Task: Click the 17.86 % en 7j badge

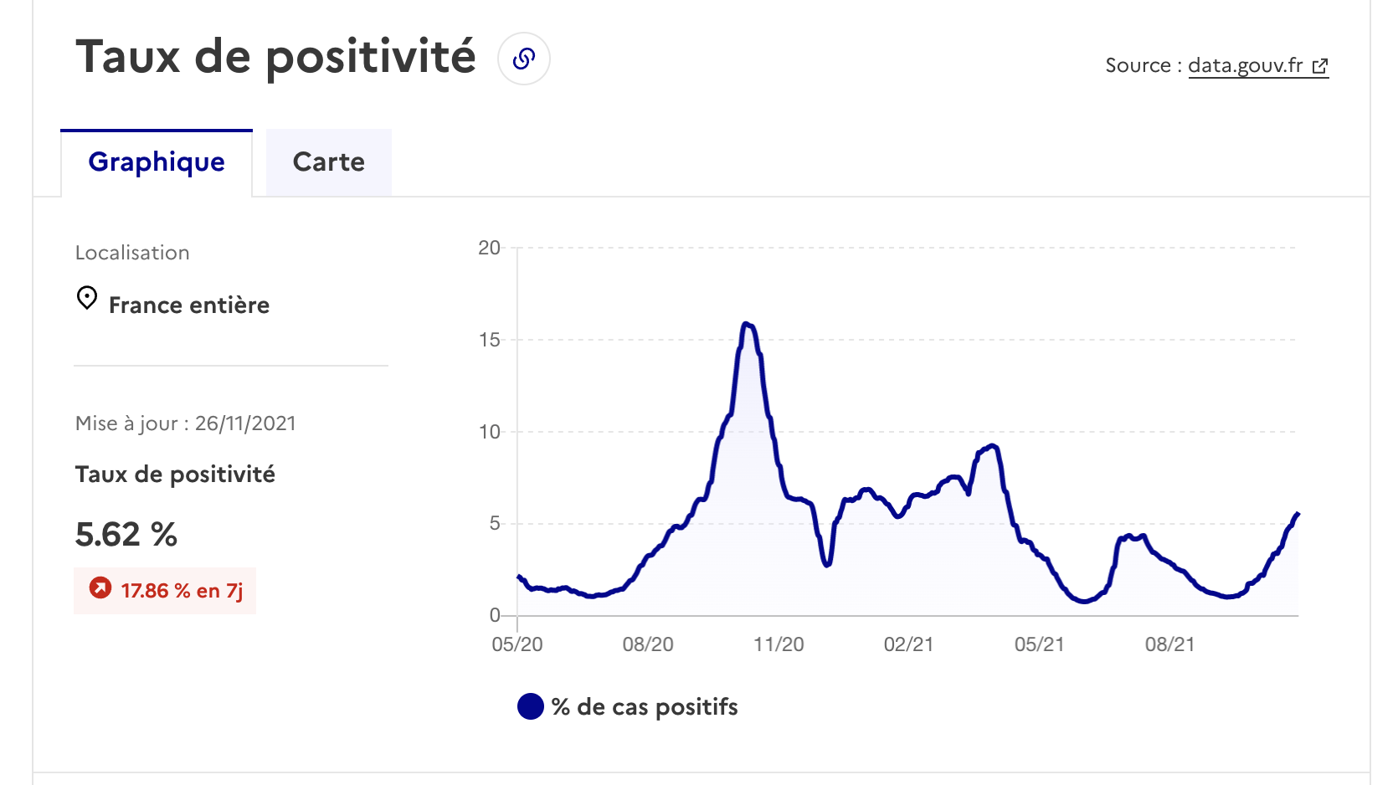Action: [x=165, y=591]
